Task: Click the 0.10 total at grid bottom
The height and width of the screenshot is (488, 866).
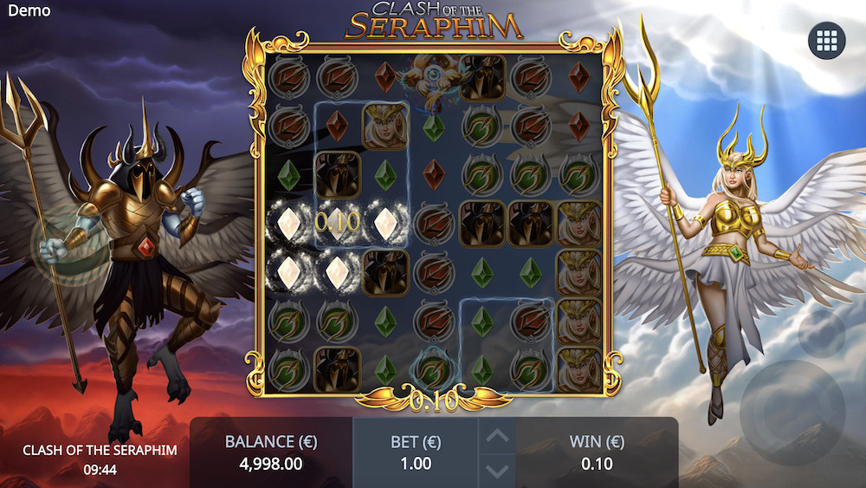Action: tap(434, 400)
